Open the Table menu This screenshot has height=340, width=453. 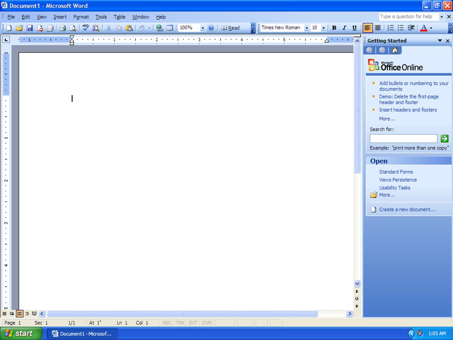pyautogui.click(x=119, y=17)
